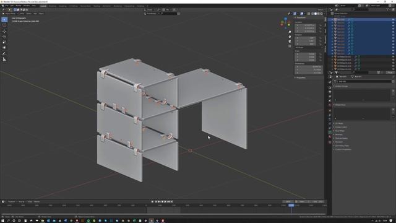396x223 pixels.
Task: Open the Options dropdown in the viewport header
Action: click(321, 10)
